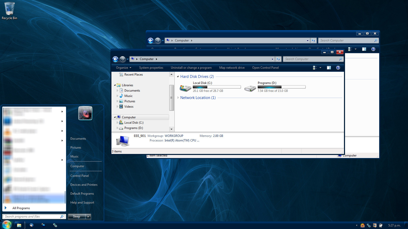Viewport: 408px width, 229px height.
Task: Click the Videos library icon in sidebar
Action: pyautogui.click(x=121, y=107)
